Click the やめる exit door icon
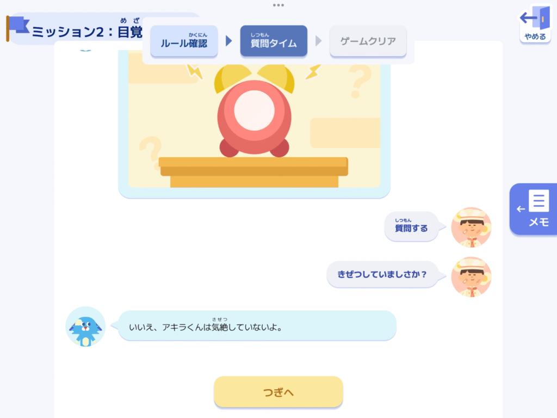Image resolution: width=557 pixels, height=418 pixels. click(x=535, y=23)
